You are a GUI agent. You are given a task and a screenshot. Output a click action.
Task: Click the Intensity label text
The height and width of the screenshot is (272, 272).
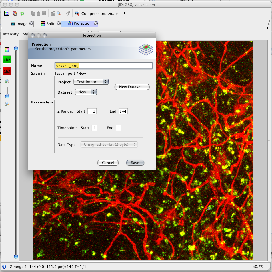[11, 34]
